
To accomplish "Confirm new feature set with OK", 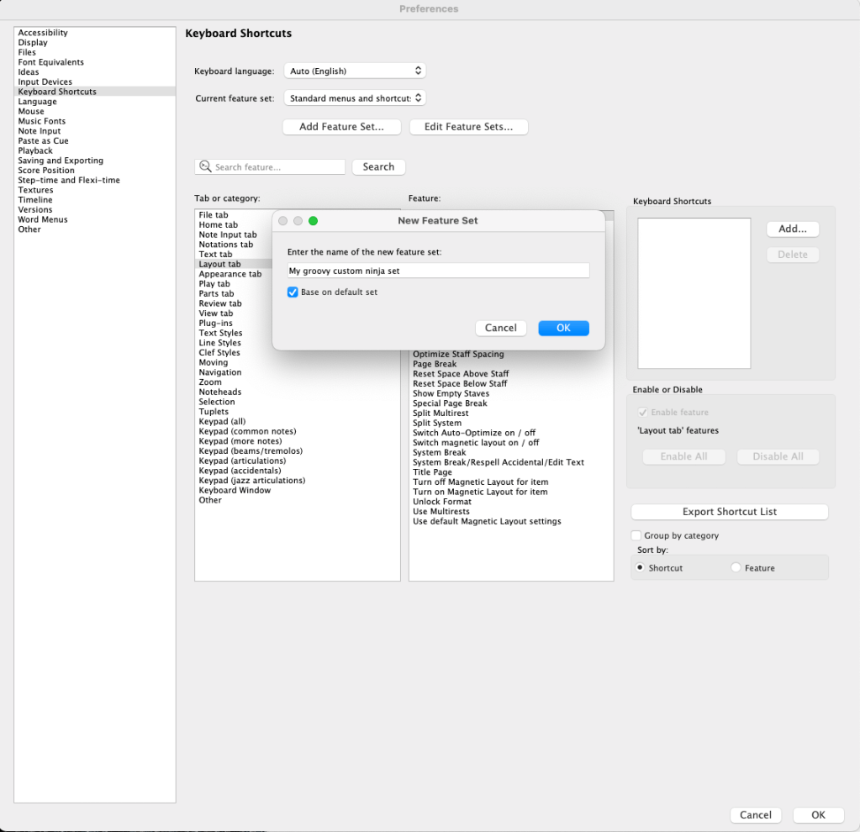I will pyautogui.click(x=563, y=328).
